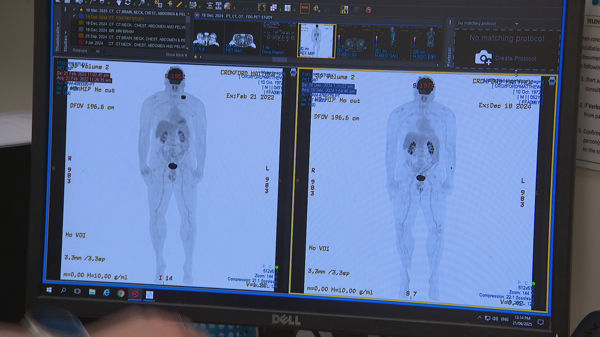Click blue color swatch of FDG PET study
This screenshot has height=337, width=600.
click(81, 16)
